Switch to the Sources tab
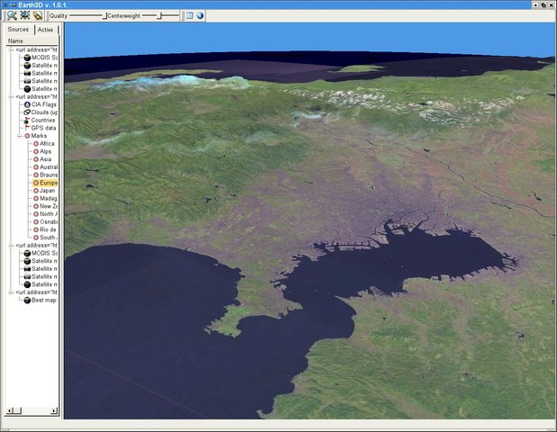 click(18, 30)
